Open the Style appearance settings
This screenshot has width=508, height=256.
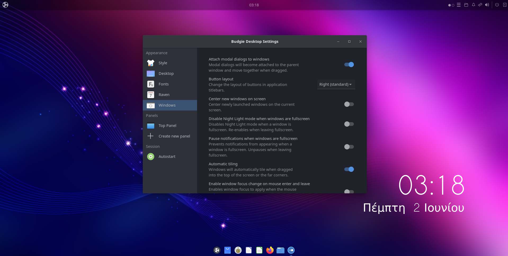click(163, 63)
